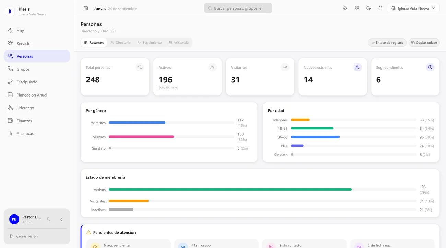This screenshot has width=446, height=248.
Task: Click the Enlace de registro button
Action: click(x=387, y=43)
